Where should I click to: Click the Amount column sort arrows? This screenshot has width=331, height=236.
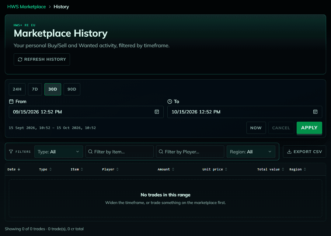173,169
